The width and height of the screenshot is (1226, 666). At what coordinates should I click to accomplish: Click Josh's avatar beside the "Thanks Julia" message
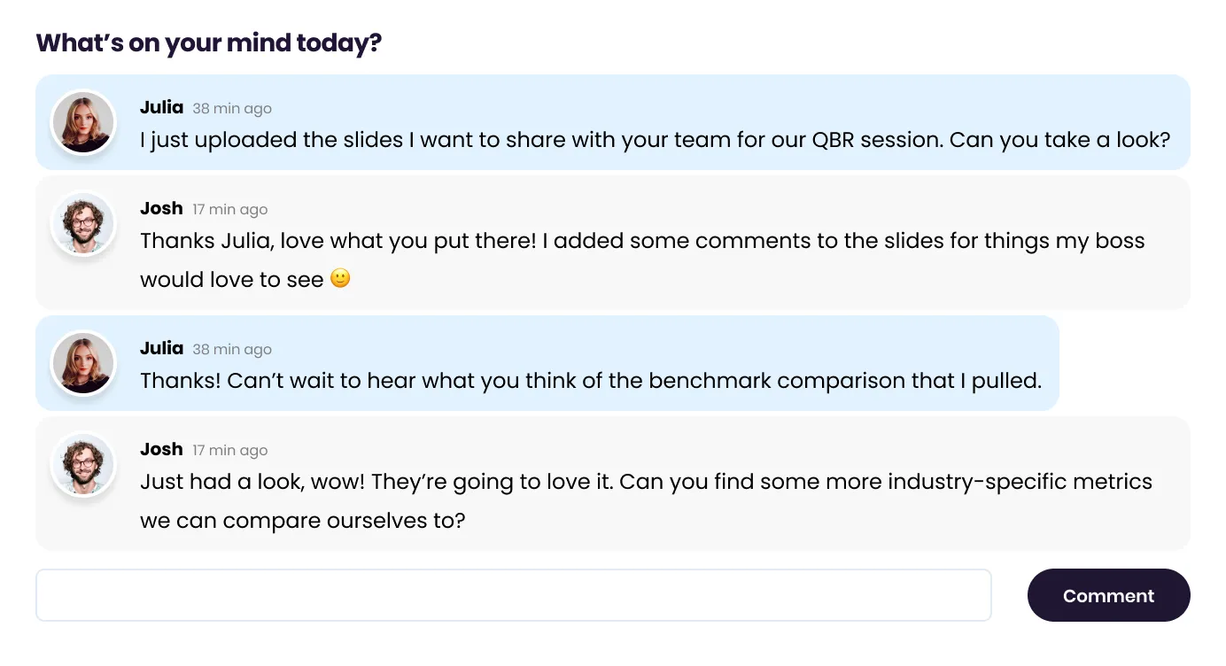click(x=83, y=224)
